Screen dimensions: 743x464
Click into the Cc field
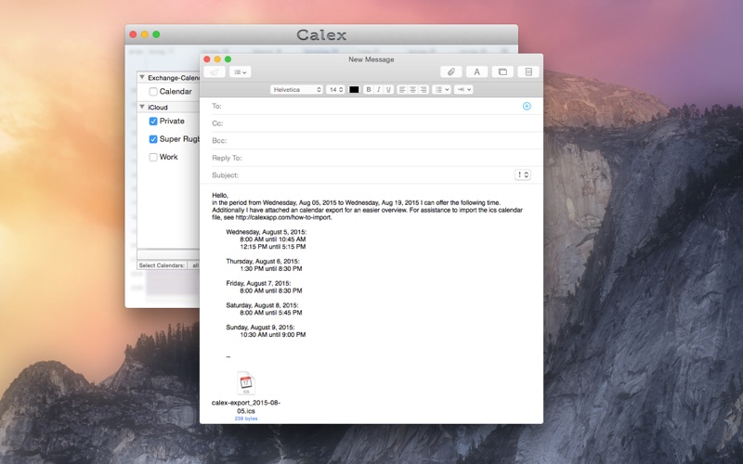click(x=371, y=123)
